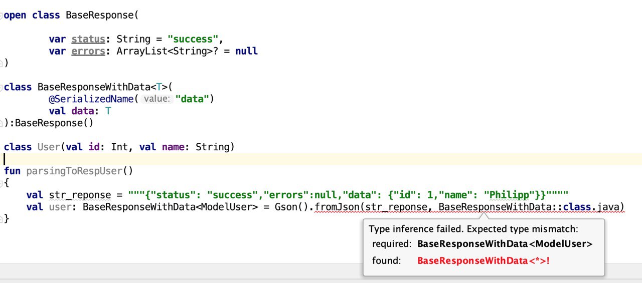The image size is (642, 283).
Task: Click the underlined status property name
Action: pyautogui.click(x=88, y=39)
